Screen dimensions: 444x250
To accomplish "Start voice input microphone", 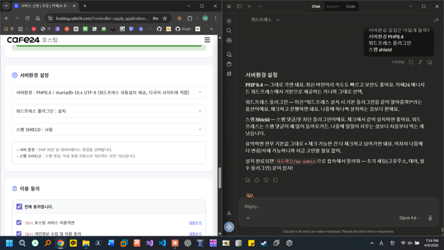I will (x=430, y=218).
